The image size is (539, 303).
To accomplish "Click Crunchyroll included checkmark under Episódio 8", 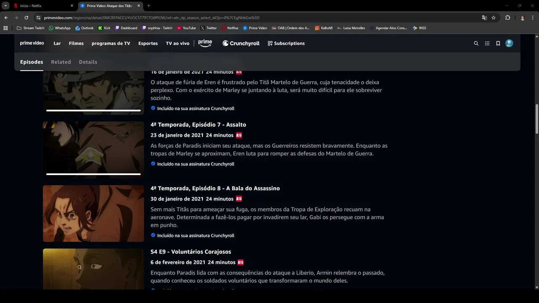I will click(153, 235).
